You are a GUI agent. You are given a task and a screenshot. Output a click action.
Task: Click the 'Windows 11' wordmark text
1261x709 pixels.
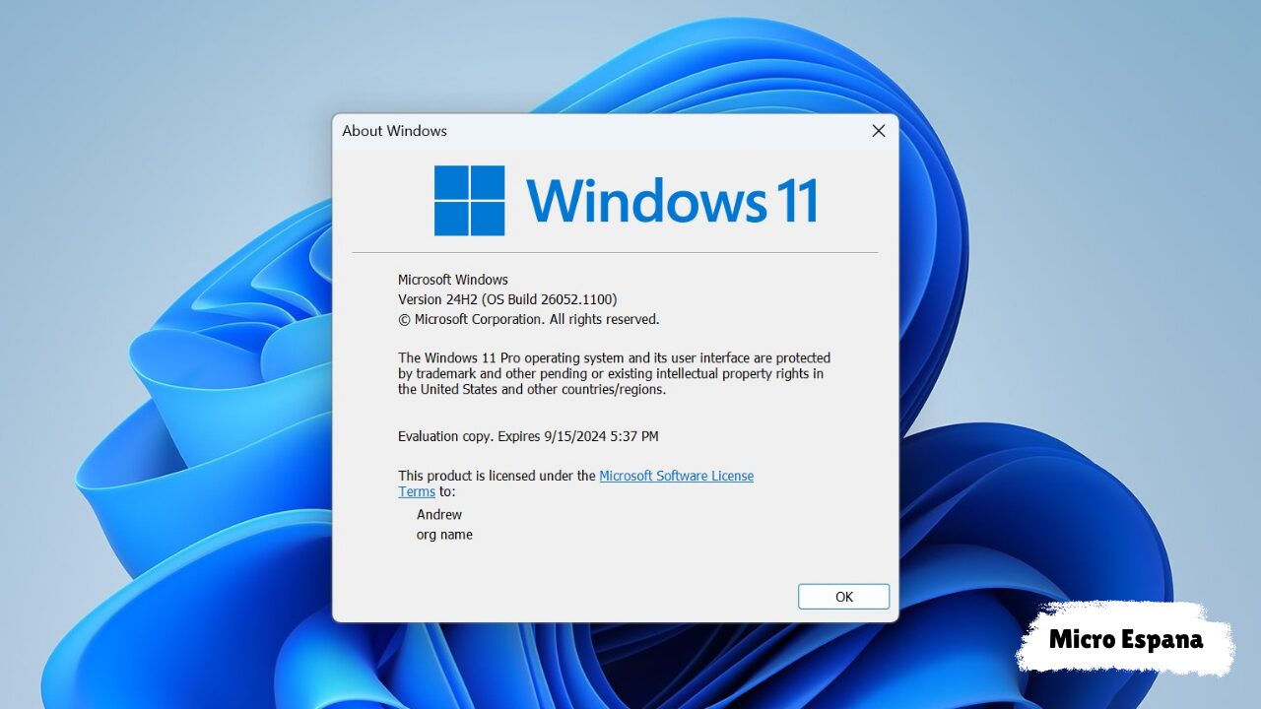click(671, 200)
